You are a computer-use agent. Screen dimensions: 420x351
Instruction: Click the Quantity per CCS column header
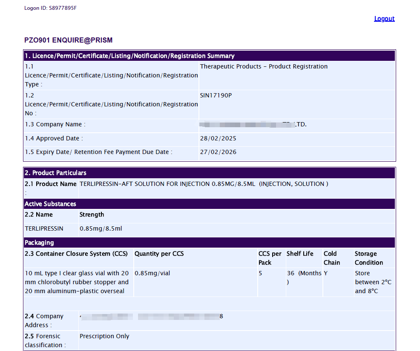(x=159, y=254)
